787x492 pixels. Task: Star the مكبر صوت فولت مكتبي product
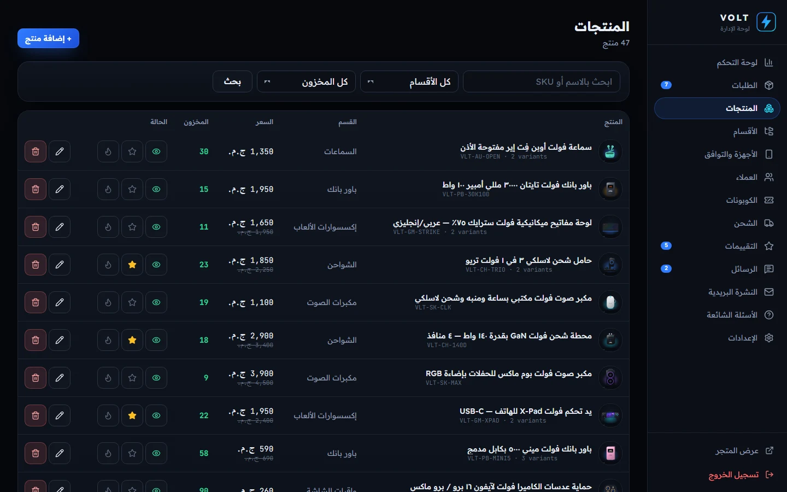tap(132, 302)
